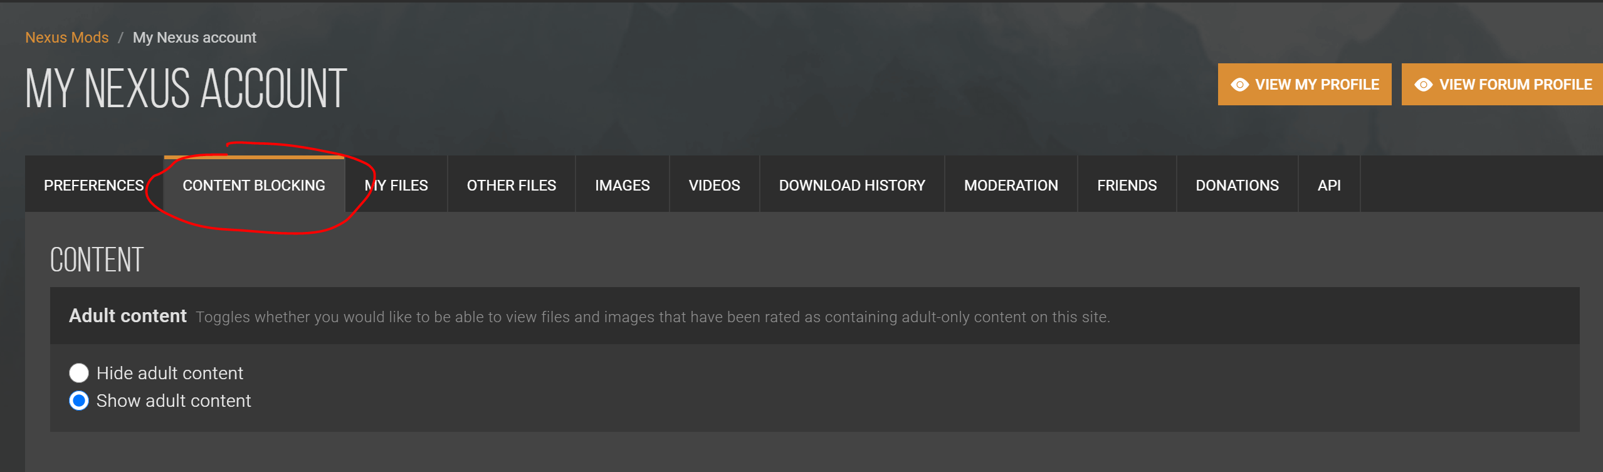Click the eye icon on View My Profile

(x=1239, y=85)
